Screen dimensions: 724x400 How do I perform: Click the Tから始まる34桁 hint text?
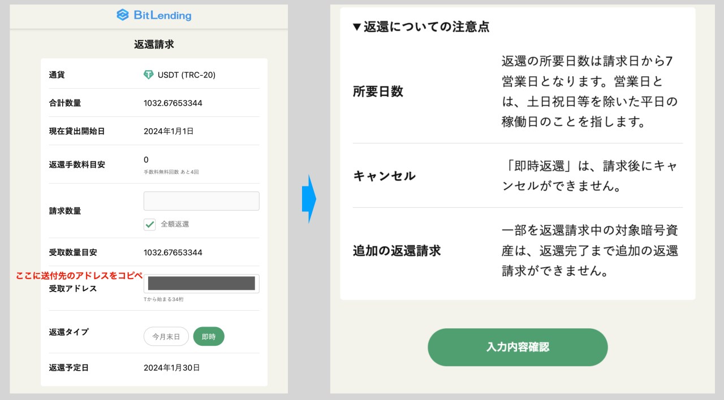point(163,299)
